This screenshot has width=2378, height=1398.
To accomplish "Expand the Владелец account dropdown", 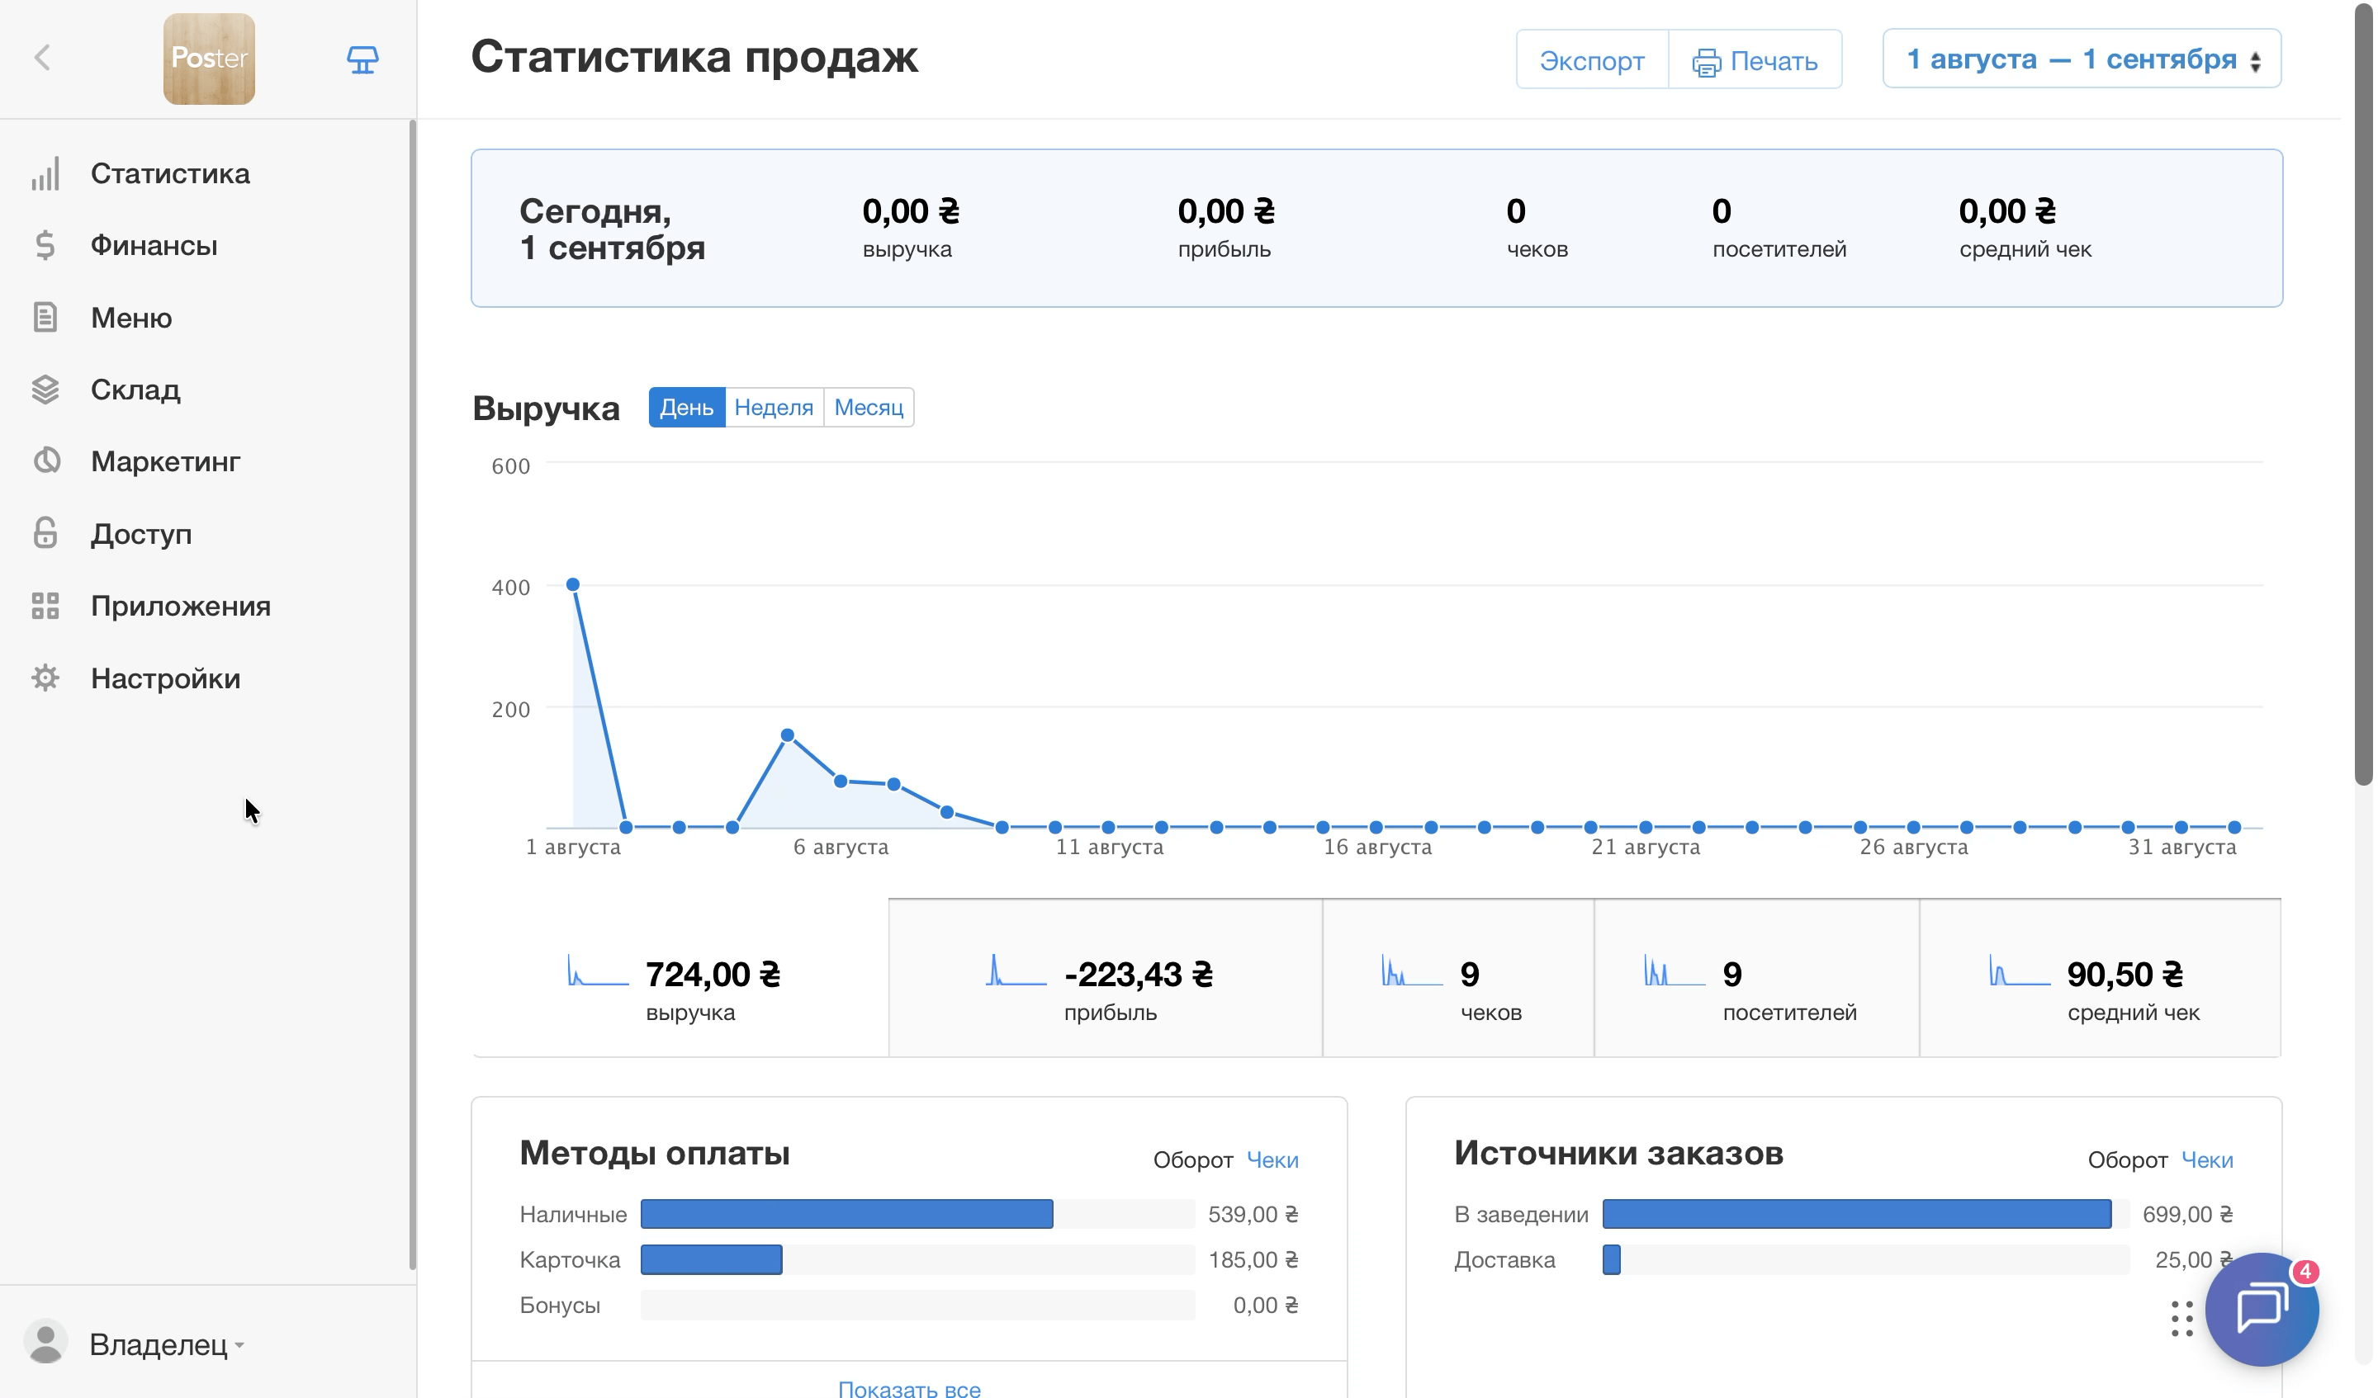I will pos(167,1344).
